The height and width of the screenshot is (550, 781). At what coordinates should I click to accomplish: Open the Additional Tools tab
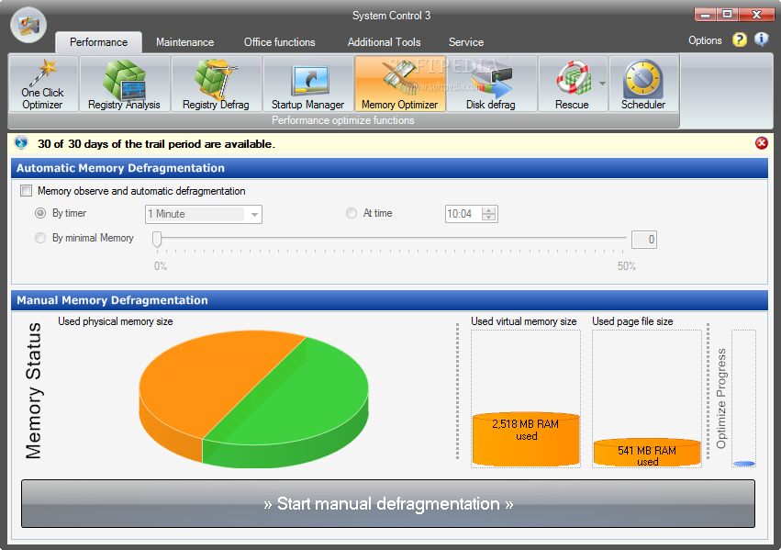click(384, 42)
